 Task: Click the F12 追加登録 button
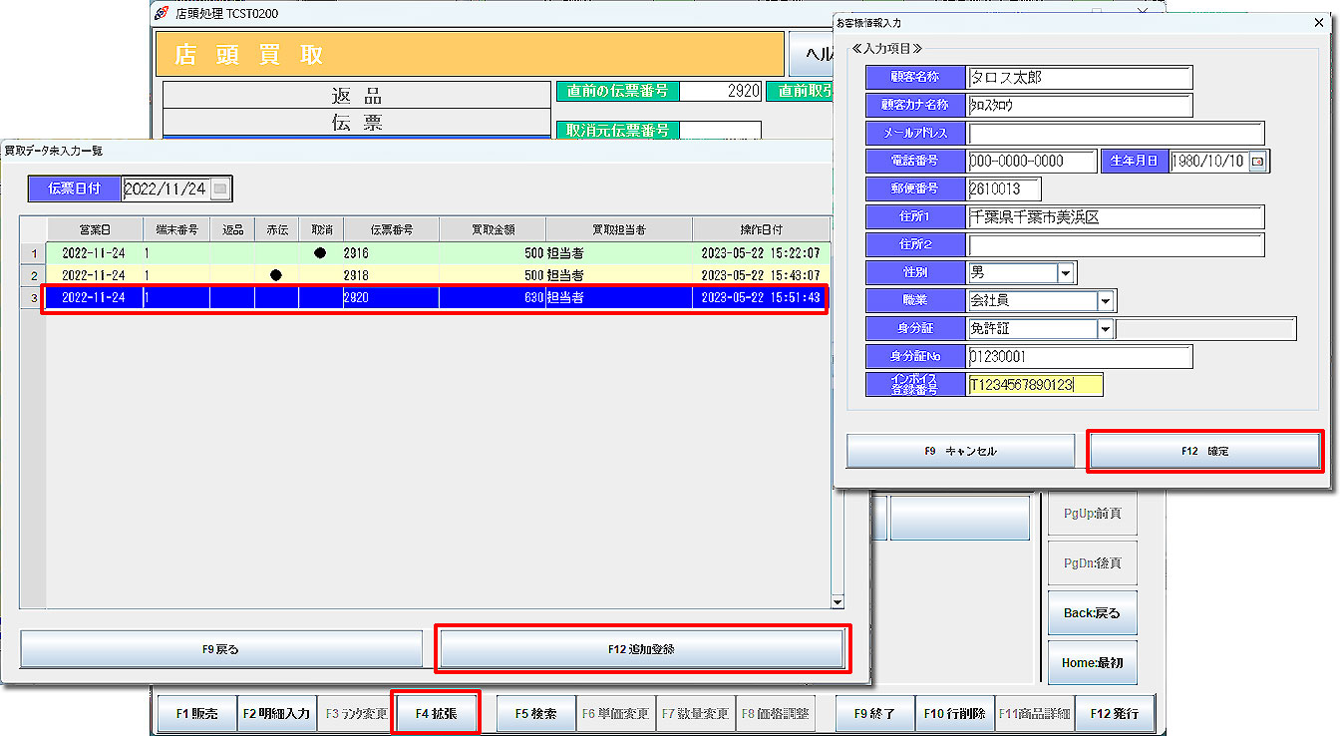pyautogui.click(x=641, y=648)
